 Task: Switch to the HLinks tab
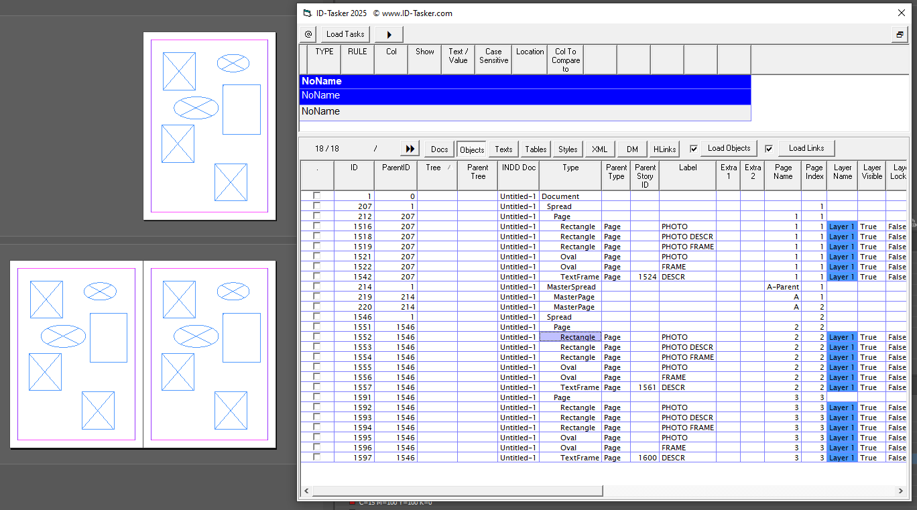pyautogui.click(x=664, y=148)
